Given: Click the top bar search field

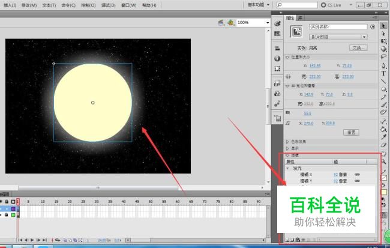Looking at the screenshot, I should 297,5.
